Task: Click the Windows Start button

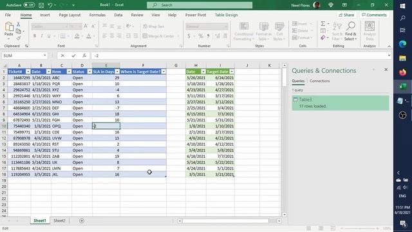Action: (402, 6)
